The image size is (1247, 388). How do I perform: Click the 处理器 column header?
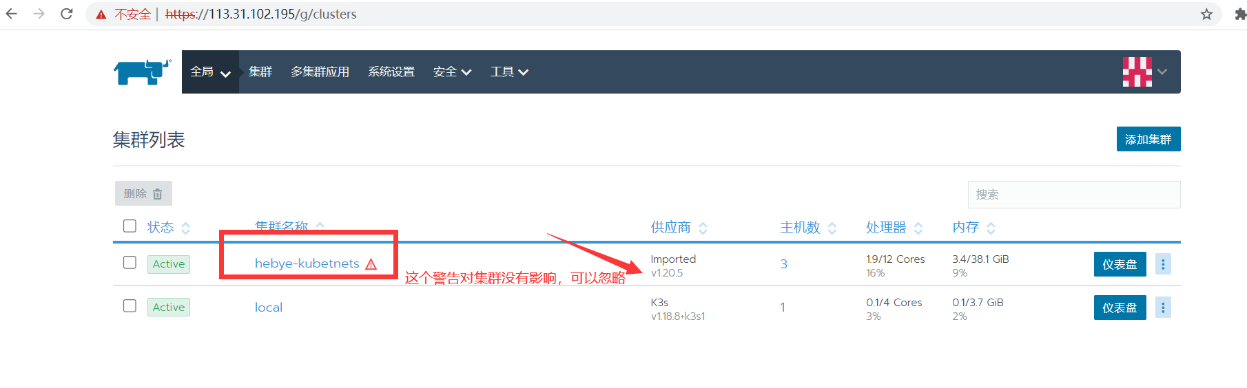(886, 228)
